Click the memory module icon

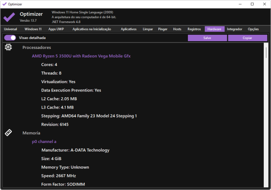tap(8, 133)
